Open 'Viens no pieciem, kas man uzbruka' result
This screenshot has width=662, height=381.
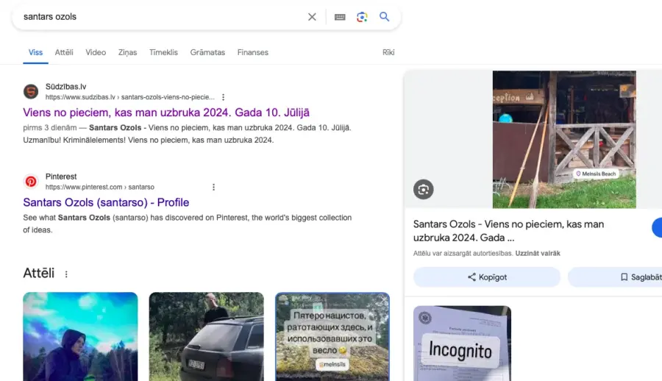166,113
